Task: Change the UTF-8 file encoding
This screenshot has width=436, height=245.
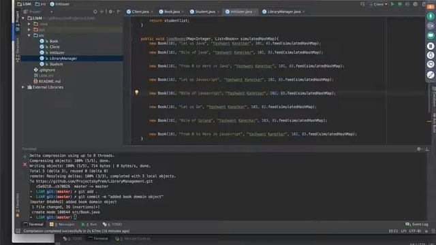Action: point(415,231)
